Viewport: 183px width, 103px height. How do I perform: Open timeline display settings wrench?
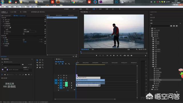69,64
